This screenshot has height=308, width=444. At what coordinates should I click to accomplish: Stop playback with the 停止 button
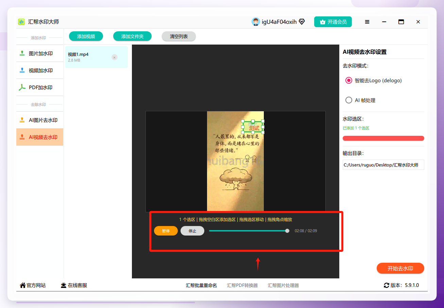192,231
